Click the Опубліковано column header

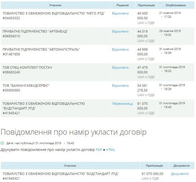click(176, 5)
